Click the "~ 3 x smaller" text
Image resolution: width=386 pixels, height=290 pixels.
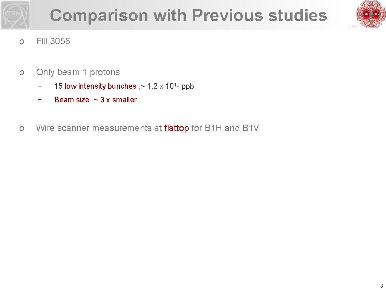(115, 100)
